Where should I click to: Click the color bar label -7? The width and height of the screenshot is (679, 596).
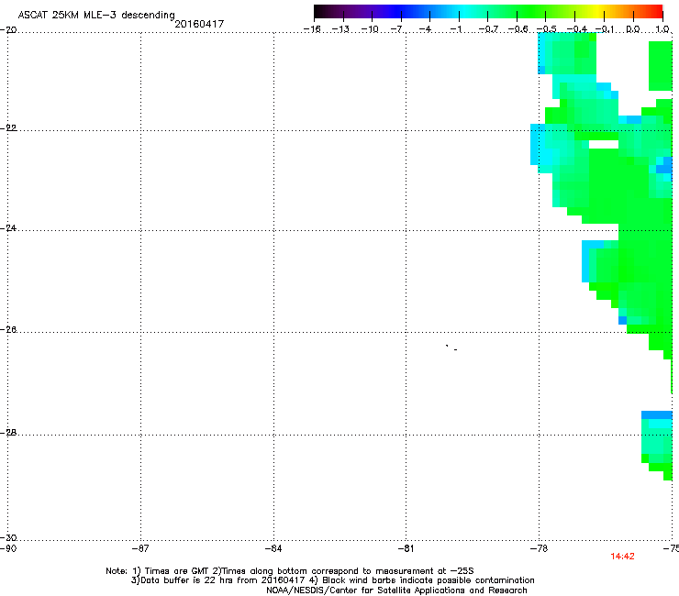397,29
